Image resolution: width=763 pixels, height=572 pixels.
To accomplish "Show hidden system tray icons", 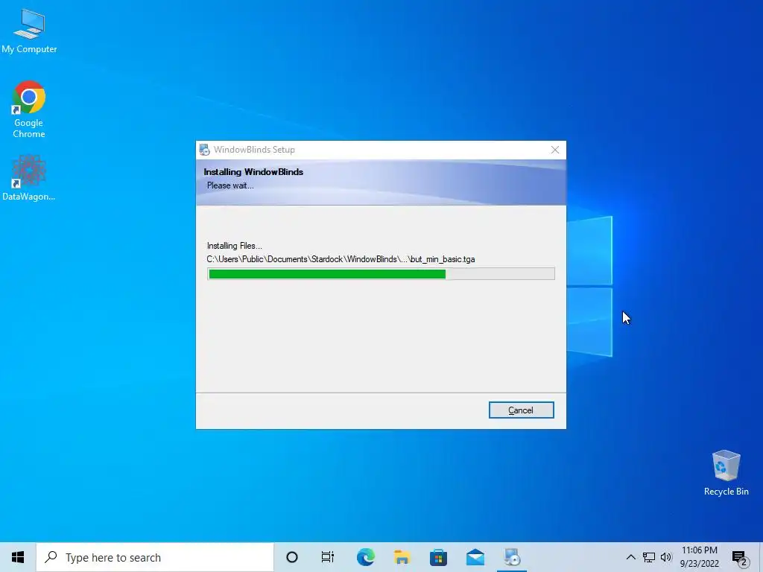I will point(630,557).
